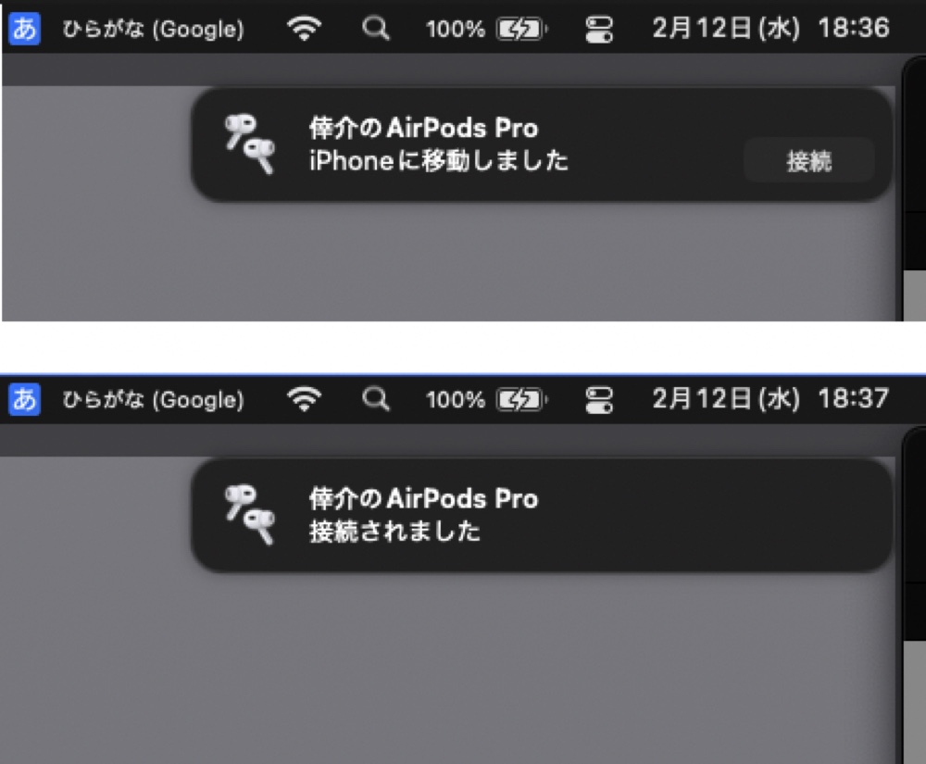Open Spotlight search in the top menu bar
Viewport: 926px width, 764px height.
(x=376, y=28)
